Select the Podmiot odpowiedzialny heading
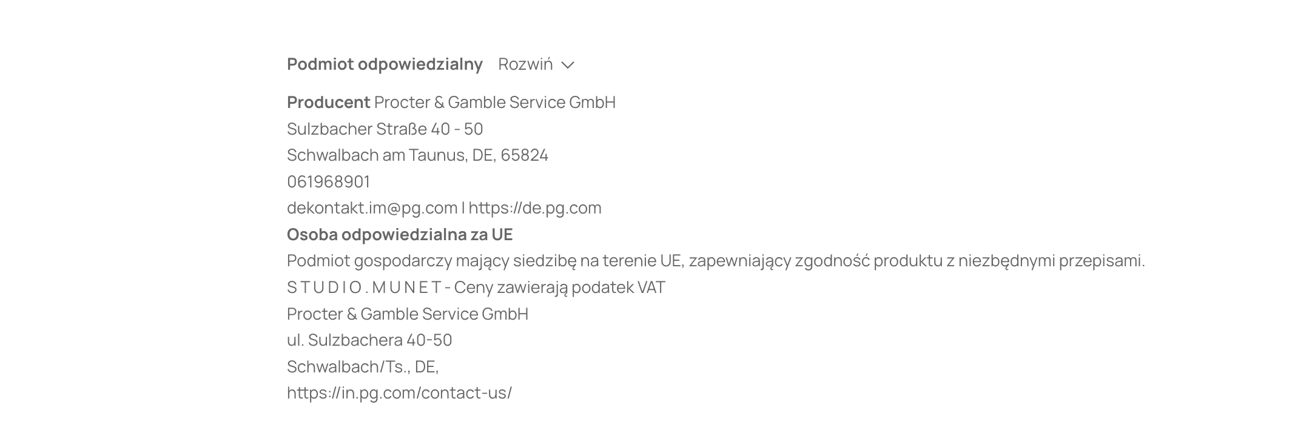This screenshot has height=427, width=1309. click(x=384, y=64)
